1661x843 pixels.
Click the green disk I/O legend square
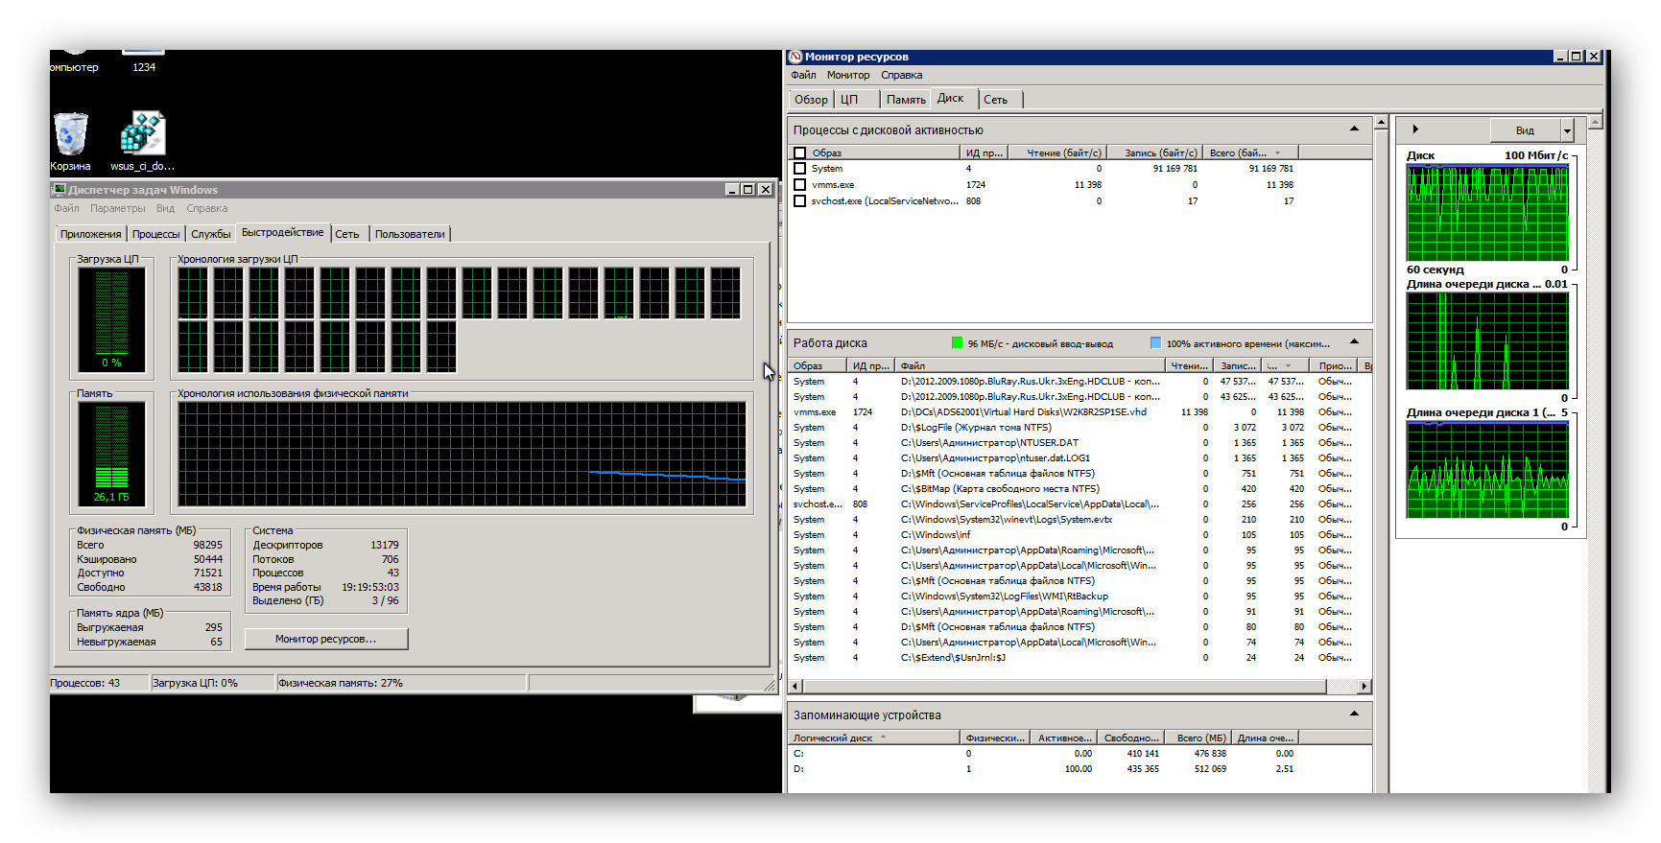coord(957,343)
